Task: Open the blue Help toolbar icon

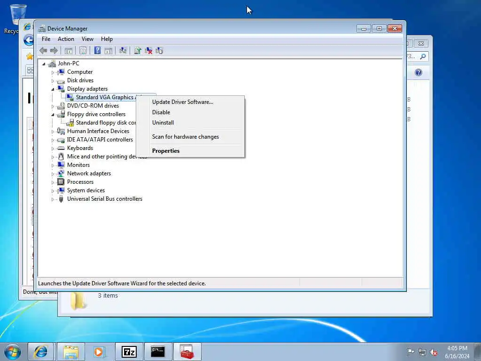Action: coord(97,51)
